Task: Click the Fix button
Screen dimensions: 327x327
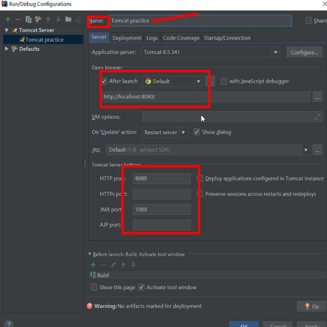Action: coord(312,307)
